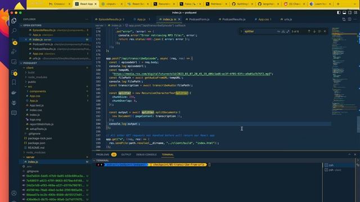This screenshot has width=360, height=202.
Task: Open the Output panel tab
Action: (126, 155)
